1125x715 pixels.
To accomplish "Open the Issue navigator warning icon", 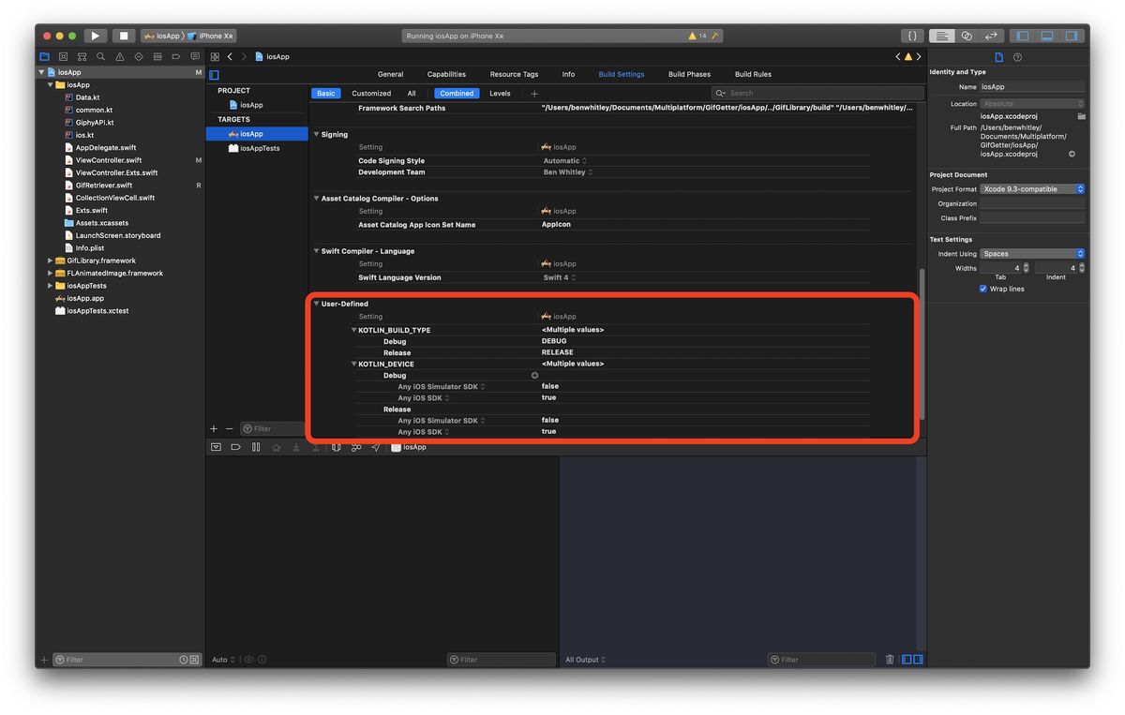I will (119, 56).
